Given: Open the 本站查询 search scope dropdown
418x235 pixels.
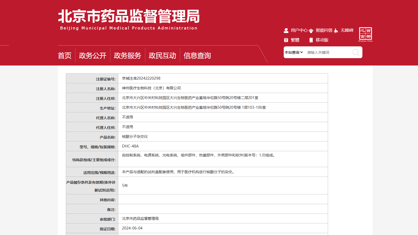Looking at the screenshot, I should click(x=294, y=52).
